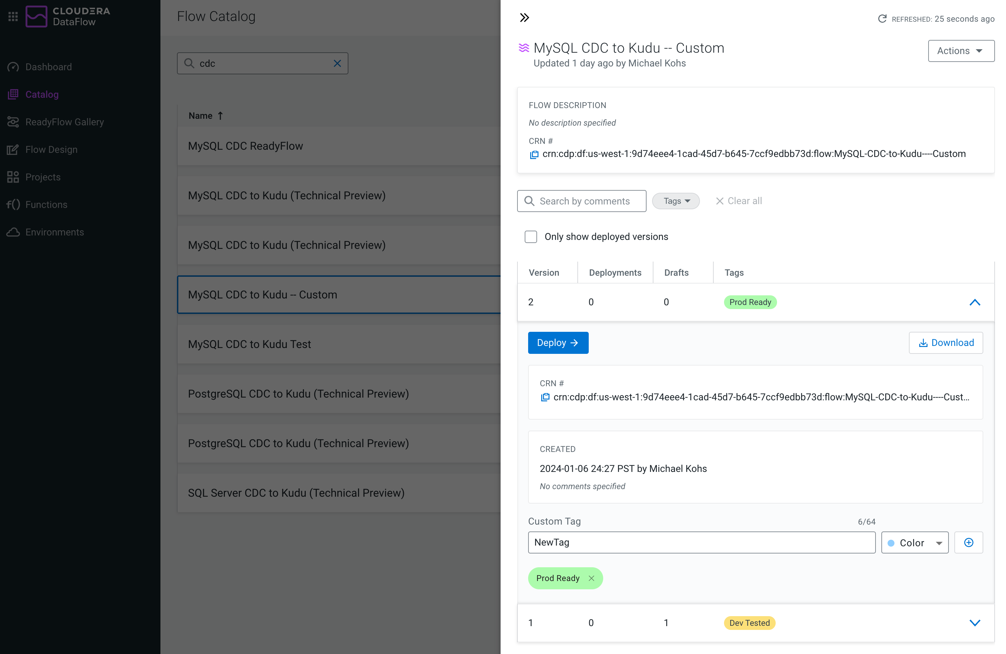
Task: Refresh the flow details panel
Action: click(x=883, y=19)
